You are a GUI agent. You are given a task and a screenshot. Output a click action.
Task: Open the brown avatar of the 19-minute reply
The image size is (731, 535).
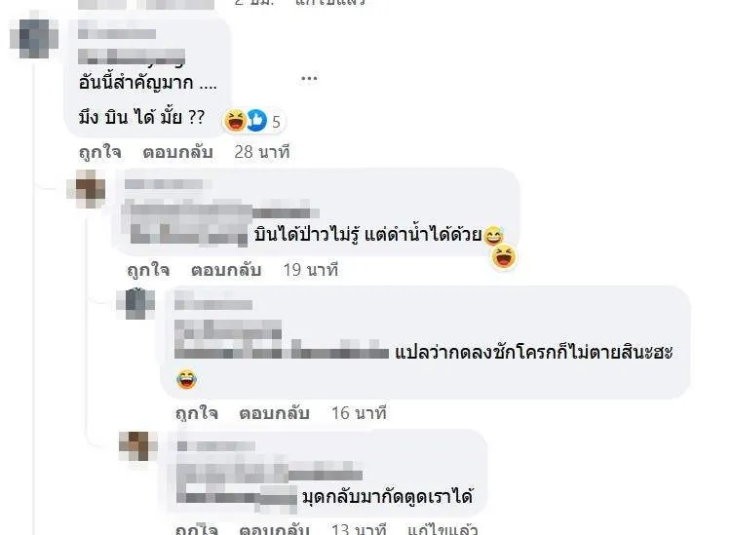pyautogui.click(x=86, y=189)
